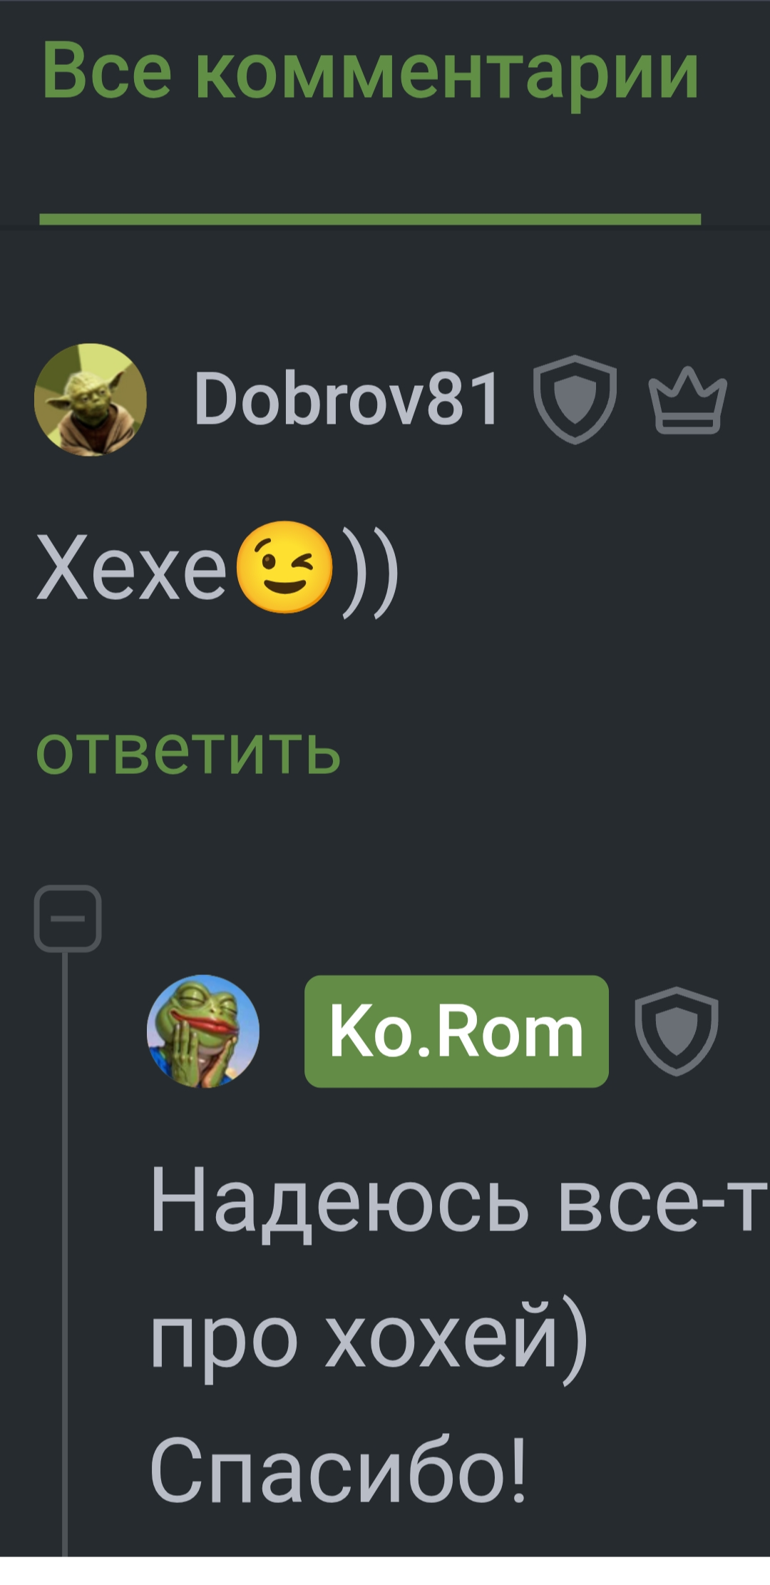Screen dimensions: 770x1585
Task: Click the closing brackets after the emoji
Action: point(370,571)
